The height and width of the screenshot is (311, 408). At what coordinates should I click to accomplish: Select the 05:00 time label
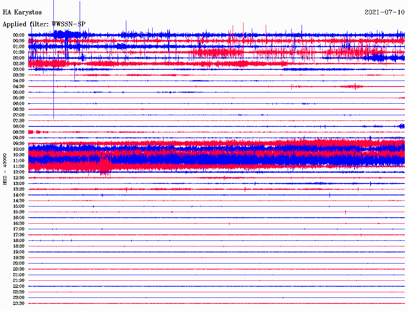coord(19,92)
